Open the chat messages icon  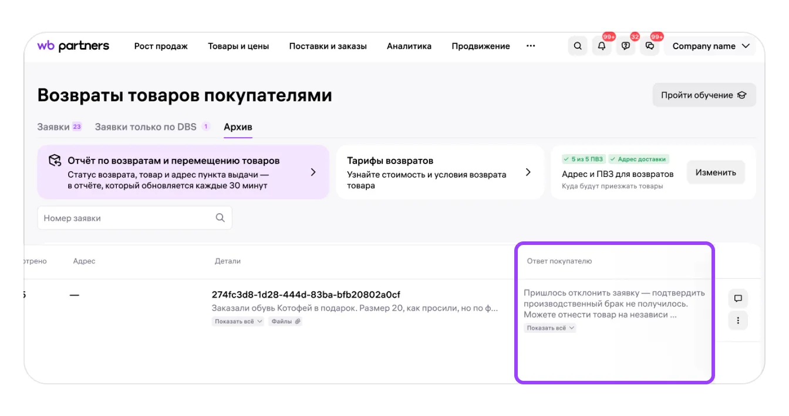click(x=649, y=46)
